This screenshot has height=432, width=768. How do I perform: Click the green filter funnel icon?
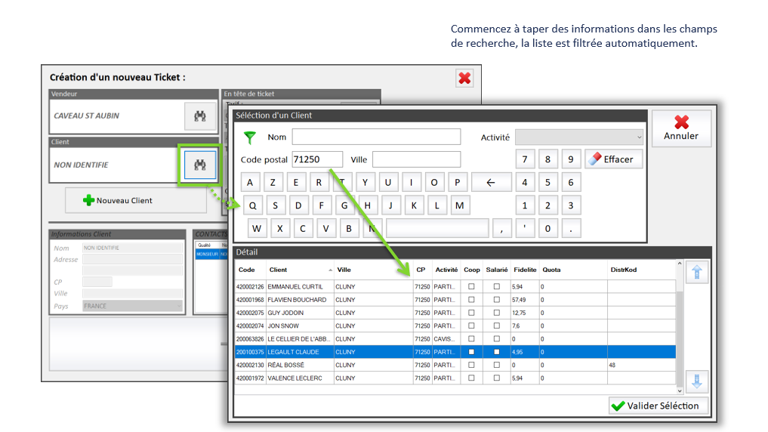pos(250,137)
